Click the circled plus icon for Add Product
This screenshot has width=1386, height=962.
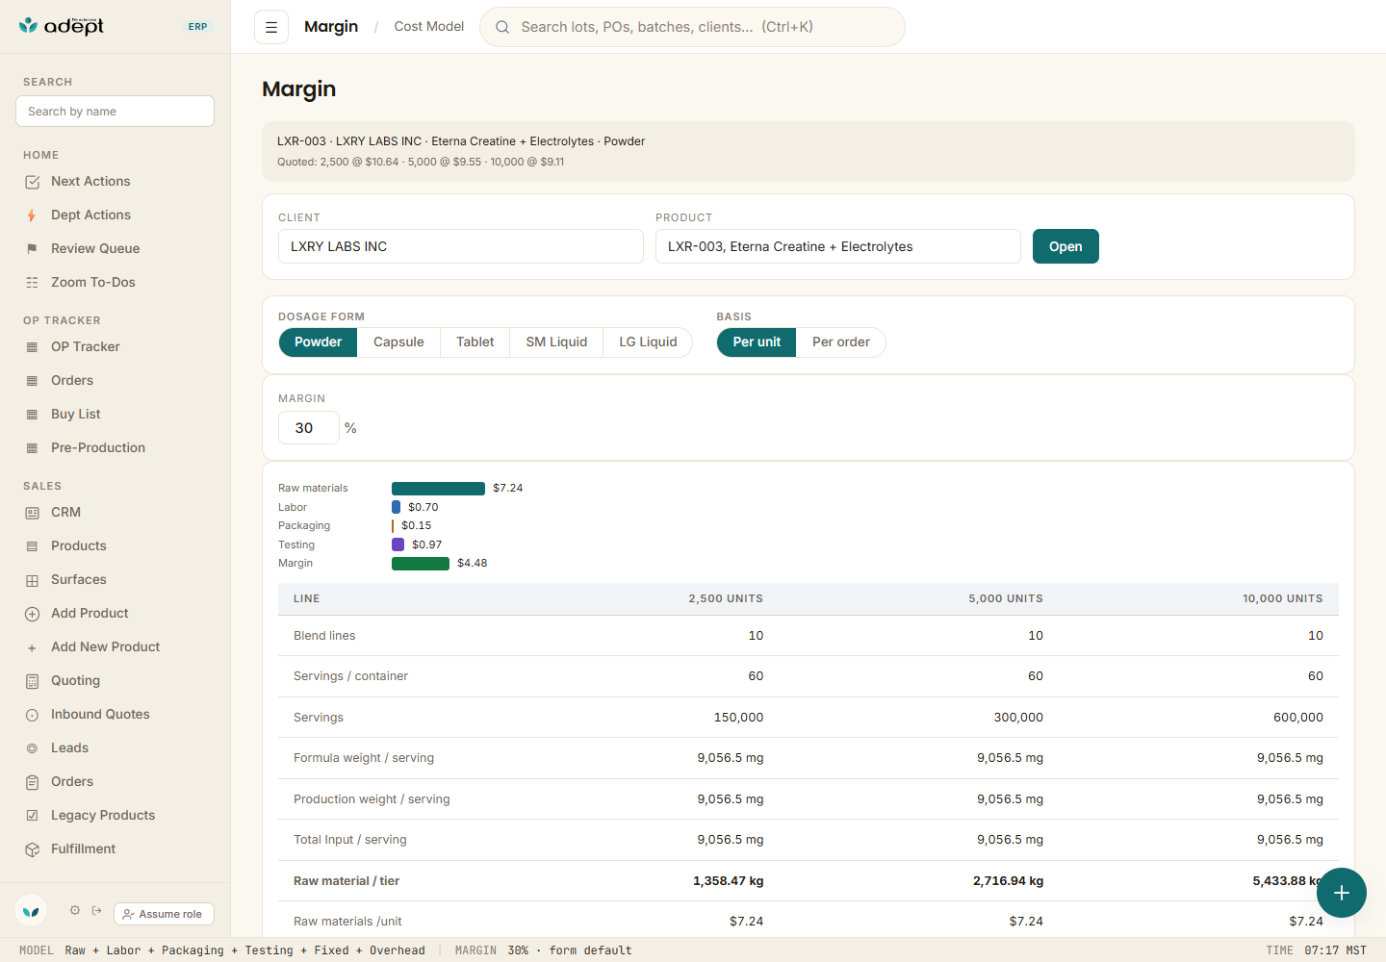point(32,614)
